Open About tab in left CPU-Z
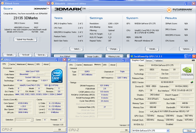The image size is (196, 133). click(46, 64)
